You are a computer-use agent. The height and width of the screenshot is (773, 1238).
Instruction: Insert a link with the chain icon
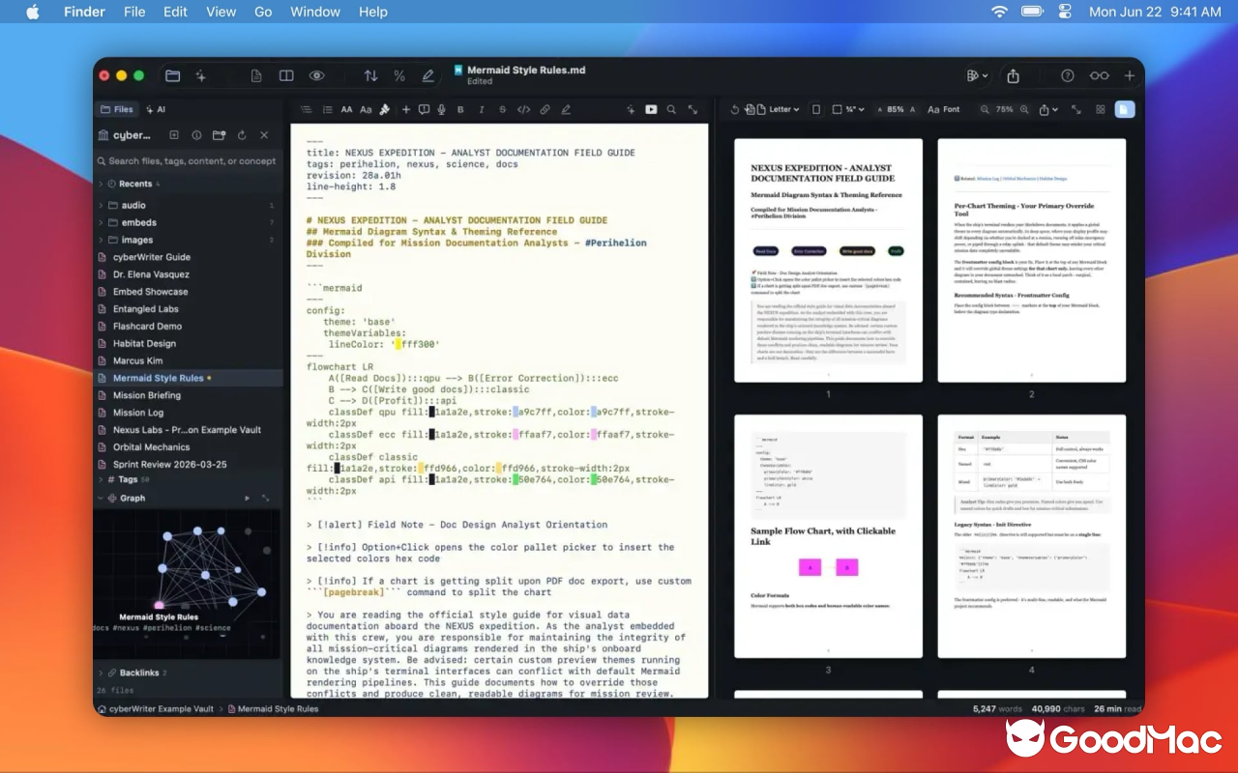point(545,109)
